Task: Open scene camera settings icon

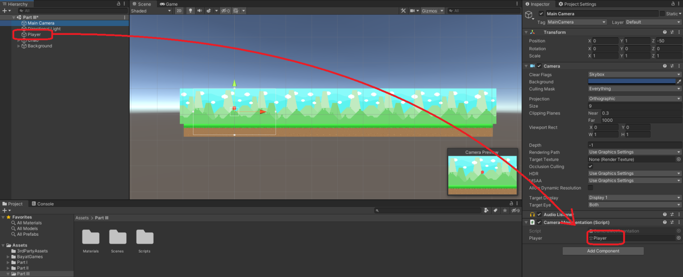Action: point(412,11)
